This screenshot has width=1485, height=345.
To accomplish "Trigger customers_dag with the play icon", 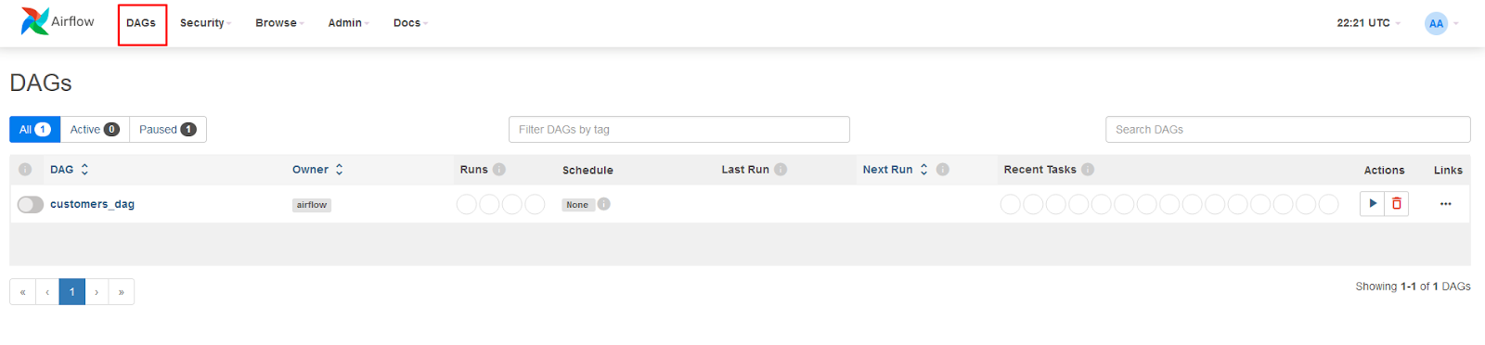I will [1372, 204].
